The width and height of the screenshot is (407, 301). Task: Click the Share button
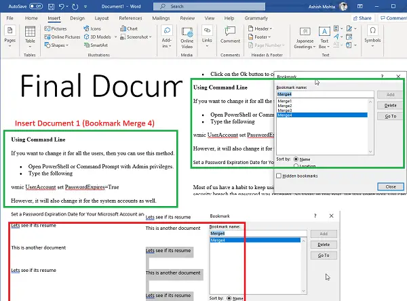coord(362,18)
